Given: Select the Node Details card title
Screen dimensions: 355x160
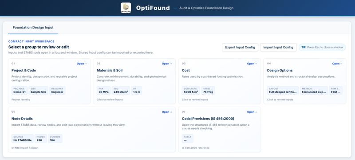Looking at the screenshot, I should pyautogui.click(x=22, y=119).
